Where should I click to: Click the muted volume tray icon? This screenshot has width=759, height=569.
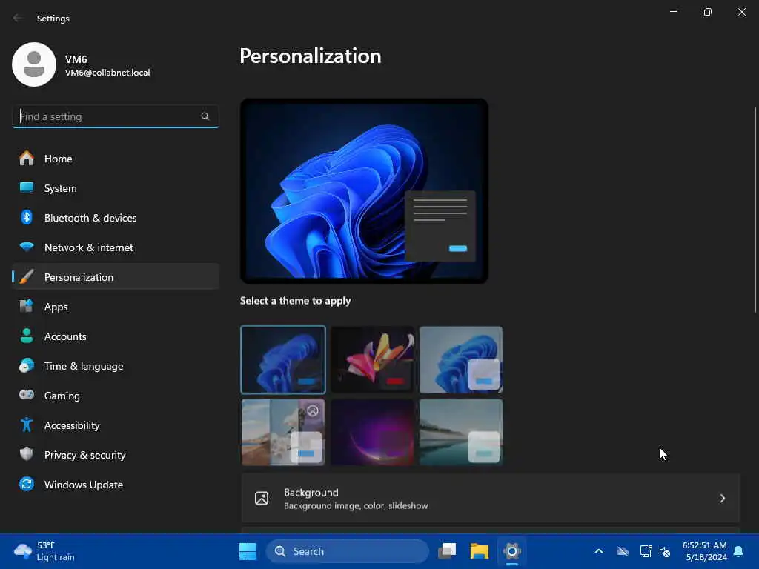(665, 551)
